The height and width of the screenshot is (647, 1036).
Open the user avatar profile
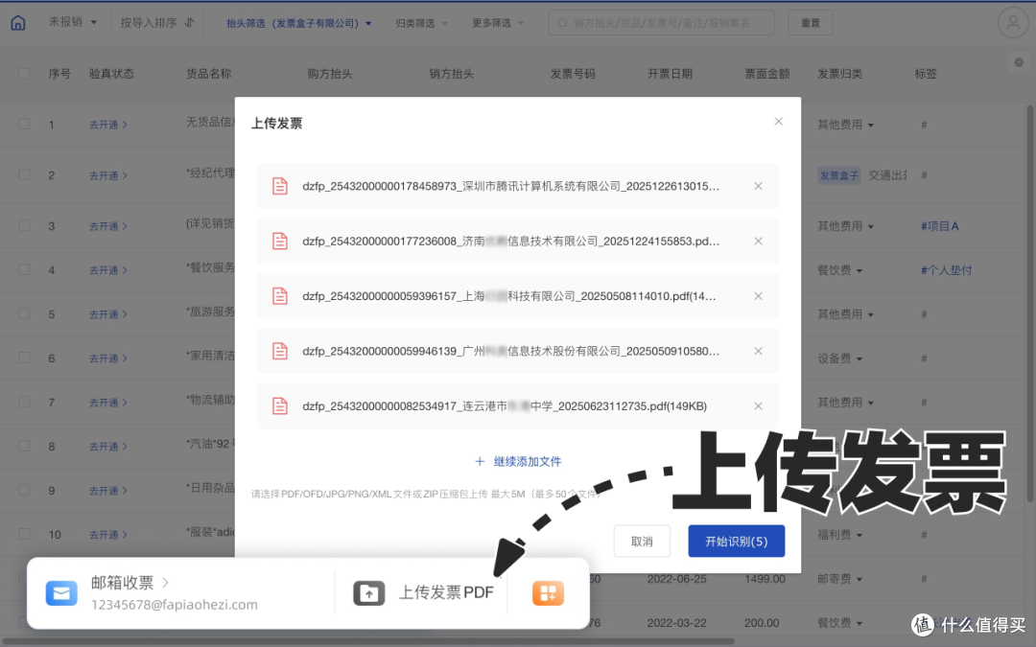pos(1013,23)
